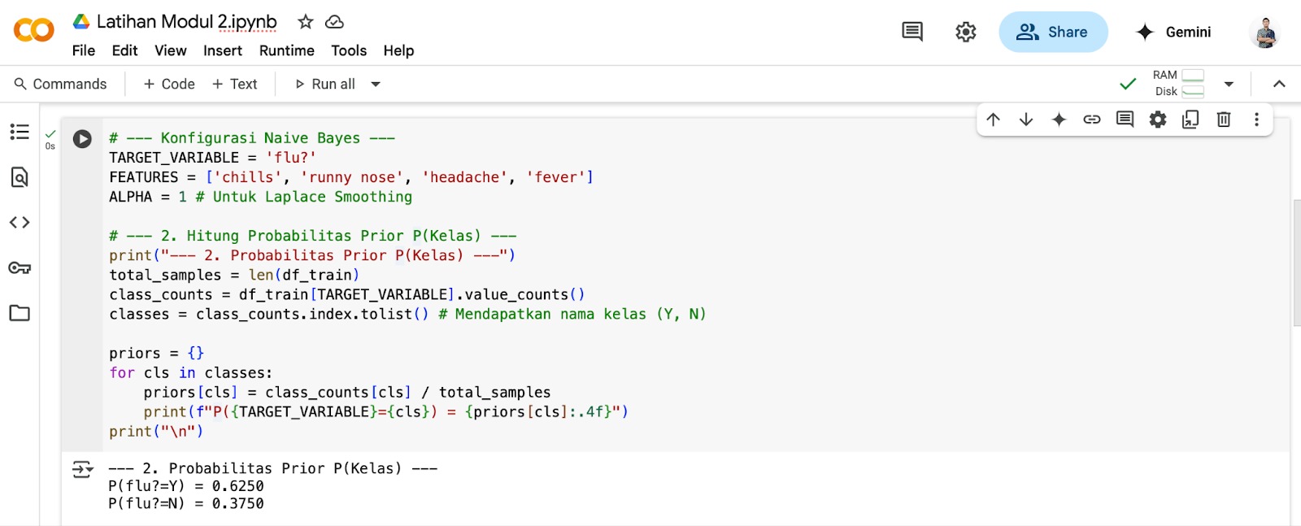
Task: Collapse the header with the chevron
Action: point(1279,84)
